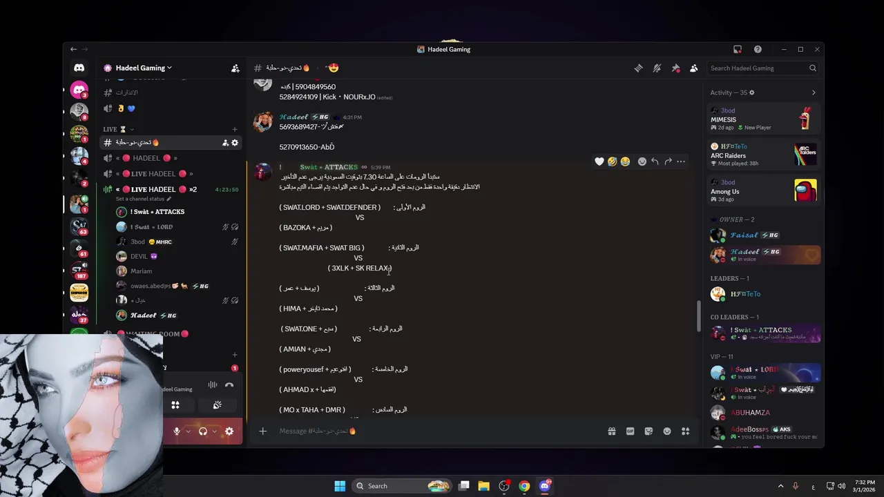Click server icon with 187 badge

tap(79, 270)
